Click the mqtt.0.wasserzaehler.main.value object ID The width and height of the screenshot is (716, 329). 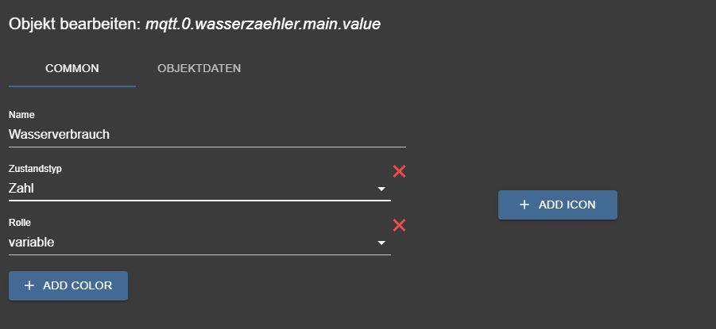[263, 24]
